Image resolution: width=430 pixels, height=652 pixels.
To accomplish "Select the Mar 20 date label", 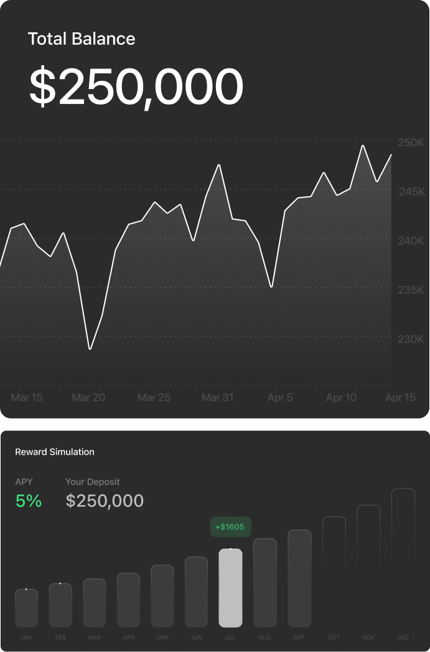I will coord(88,398).
